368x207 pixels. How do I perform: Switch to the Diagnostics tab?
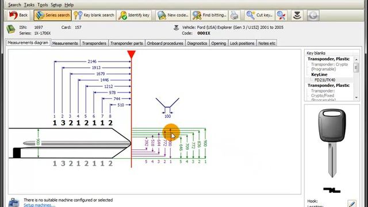[197, 43]
